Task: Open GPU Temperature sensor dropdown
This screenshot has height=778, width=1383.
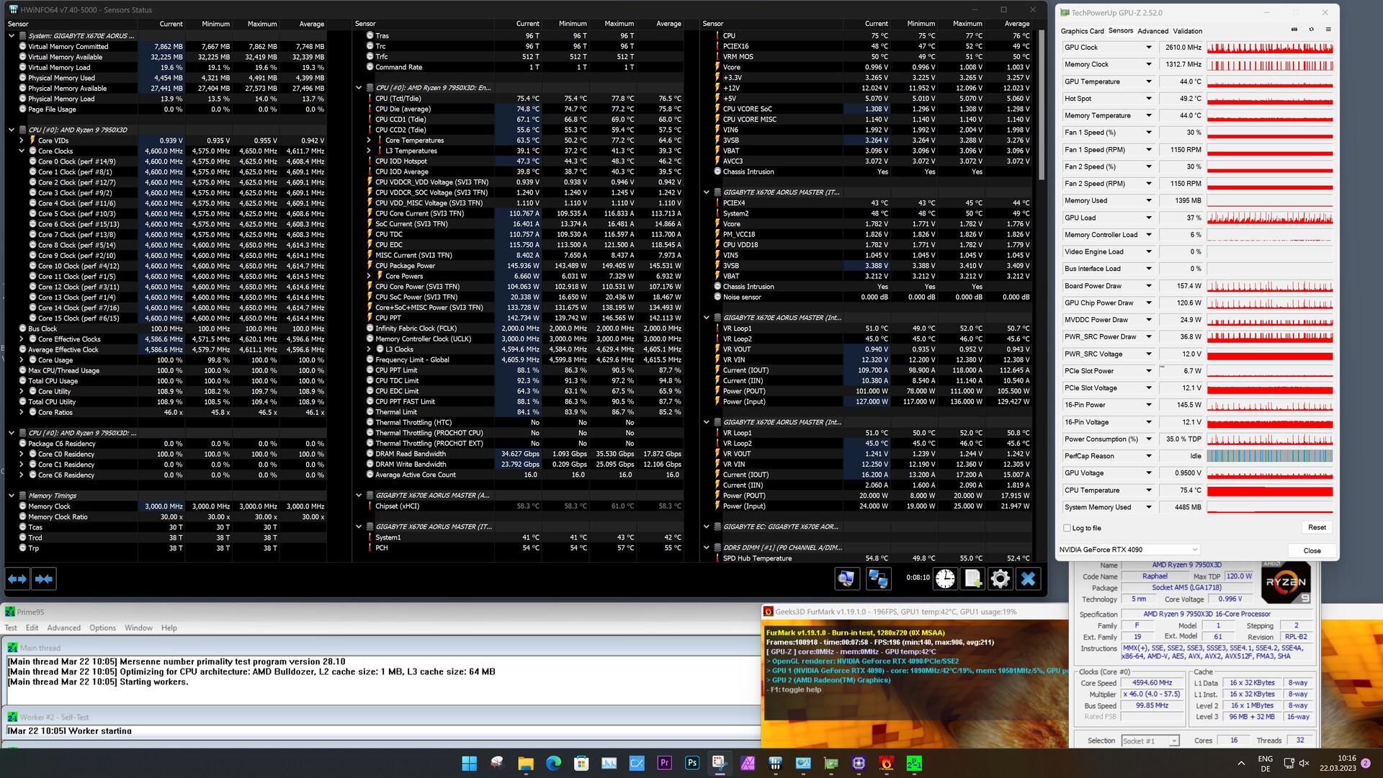Action: click(x=1148, y=81)
